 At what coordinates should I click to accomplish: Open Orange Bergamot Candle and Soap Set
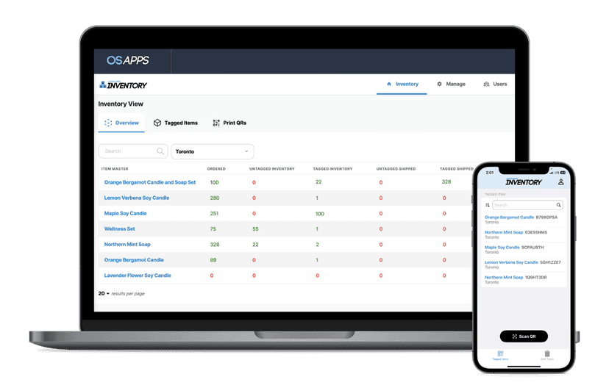(150, 182)
